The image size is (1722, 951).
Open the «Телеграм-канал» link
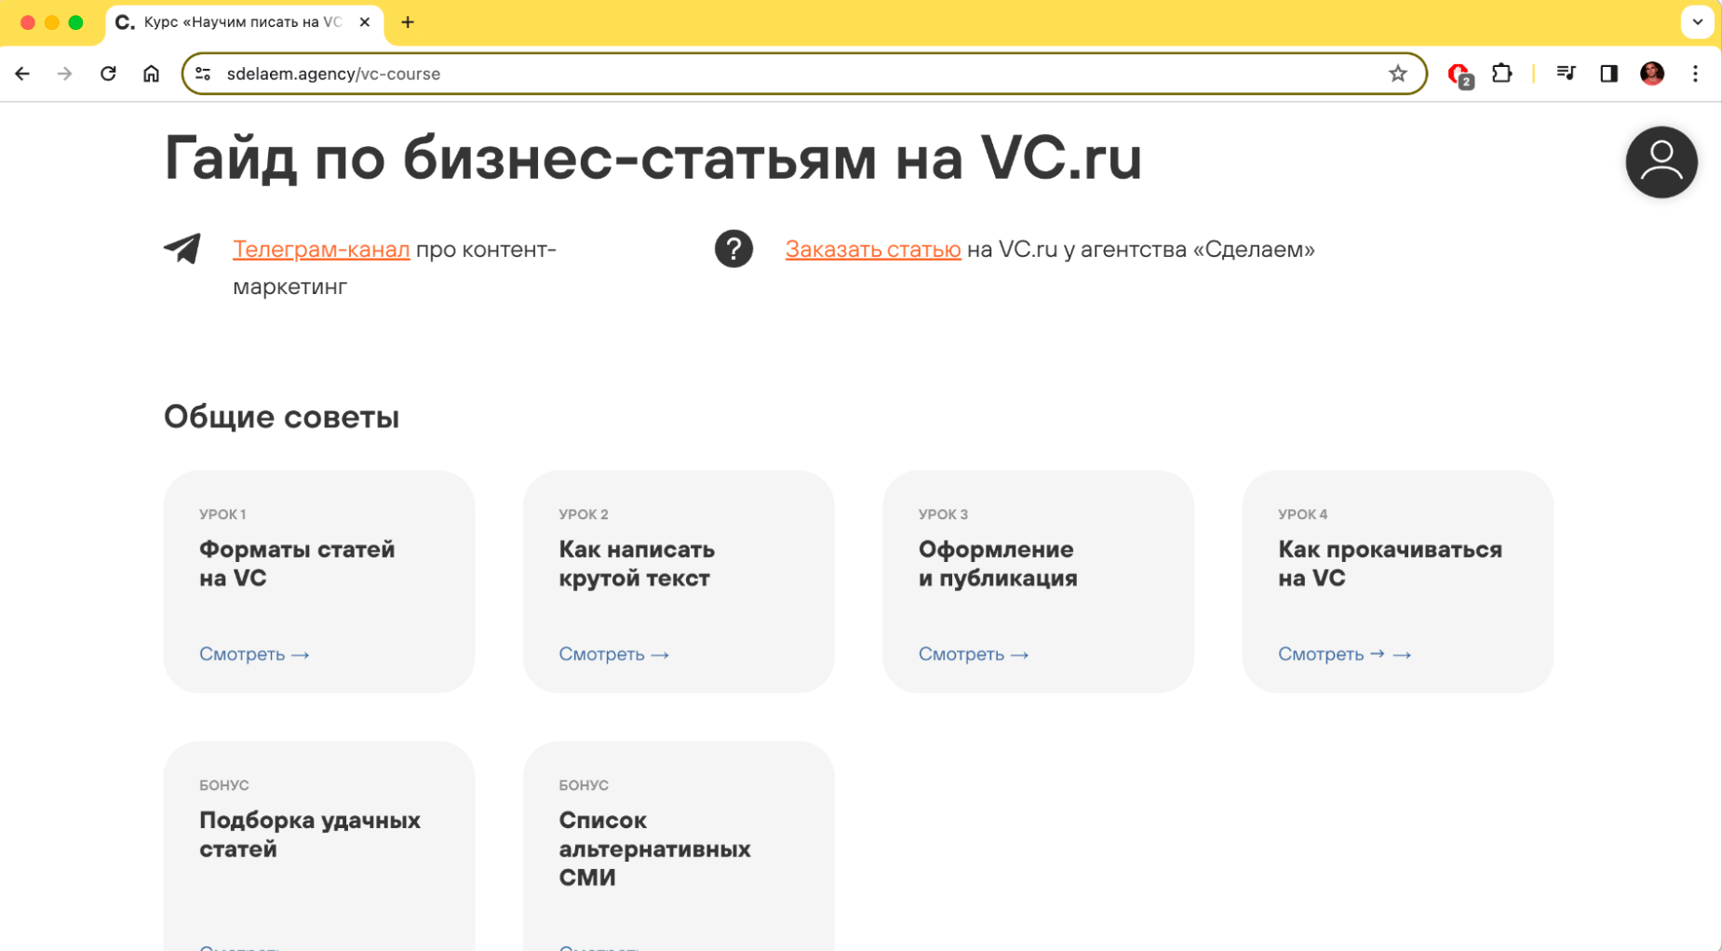(x=321, y=249)
